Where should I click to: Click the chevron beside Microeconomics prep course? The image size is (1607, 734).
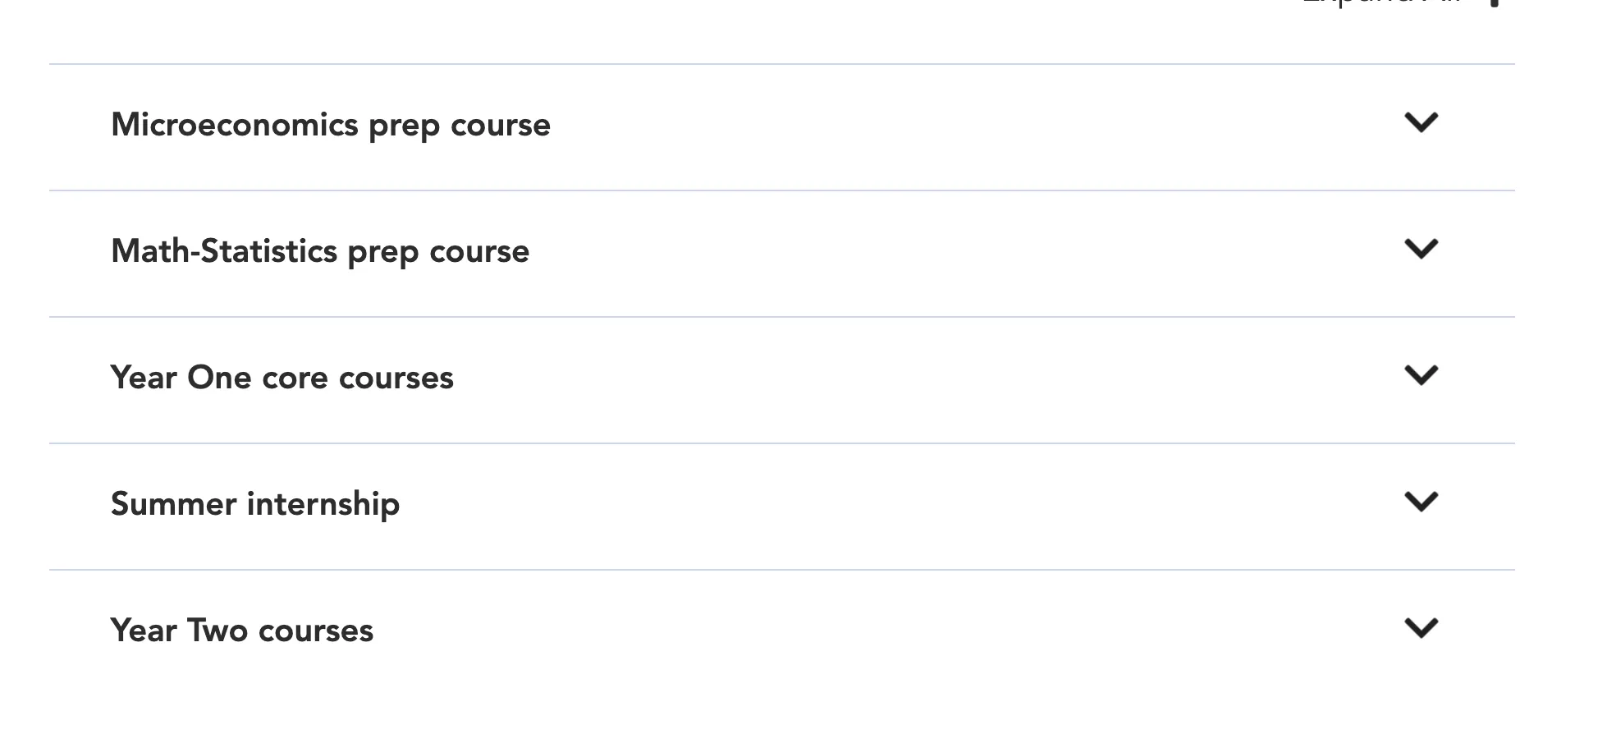[1421, 123]
